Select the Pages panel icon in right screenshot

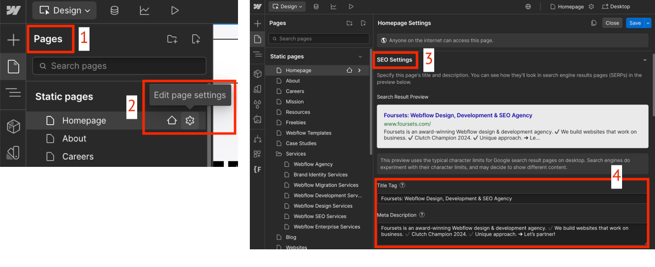(x=258, y=39)
